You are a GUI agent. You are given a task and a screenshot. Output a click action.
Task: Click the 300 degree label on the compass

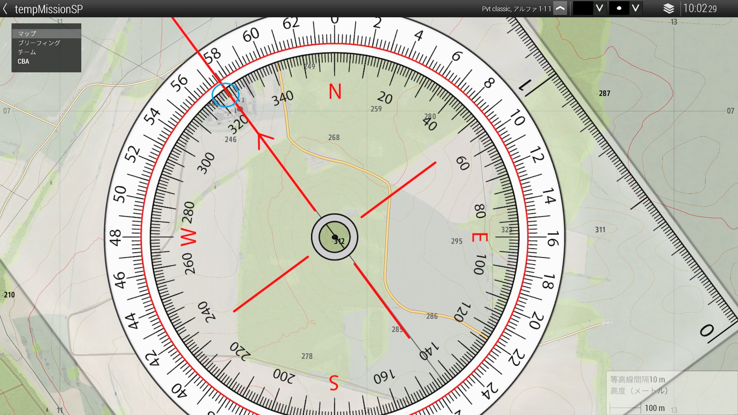(206, 163)
